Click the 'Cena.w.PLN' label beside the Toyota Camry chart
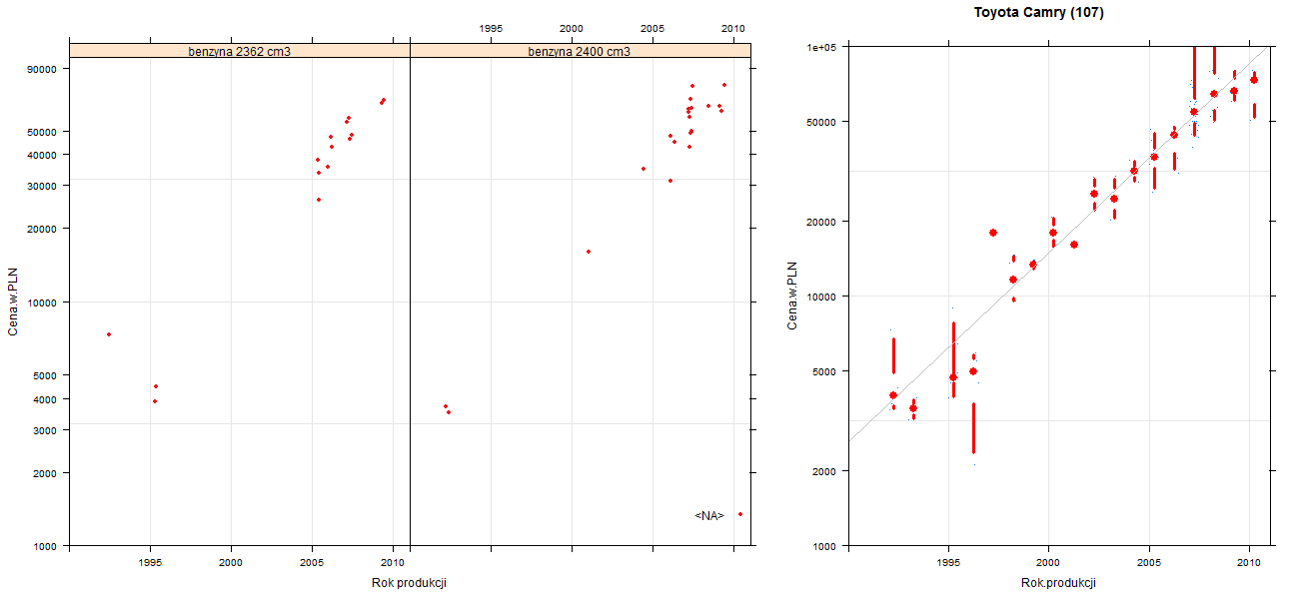This screenshot has height=599, width=1299. click(791, 296)
